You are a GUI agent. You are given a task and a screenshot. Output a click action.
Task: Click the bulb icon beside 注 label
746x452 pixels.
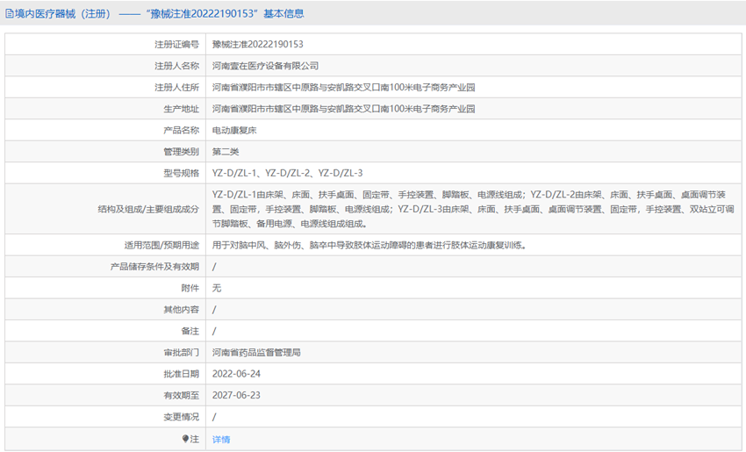pos(185,439)
